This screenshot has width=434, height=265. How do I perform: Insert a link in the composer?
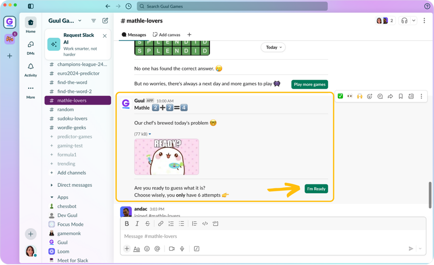coord(160,224)
